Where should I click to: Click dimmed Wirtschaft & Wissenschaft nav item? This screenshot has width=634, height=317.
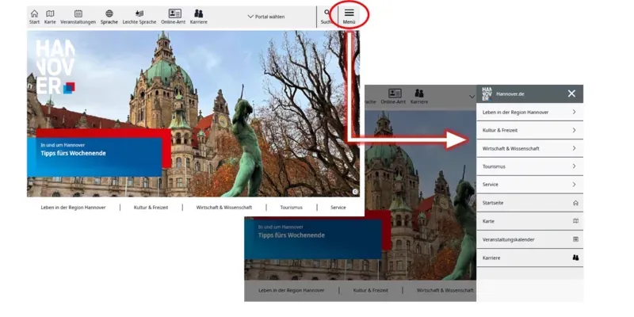click(x=445, y=290)
